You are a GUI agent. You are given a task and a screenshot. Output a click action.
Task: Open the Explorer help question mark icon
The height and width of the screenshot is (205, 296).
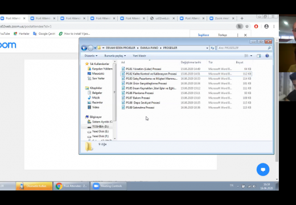click(x=267, y=56)
